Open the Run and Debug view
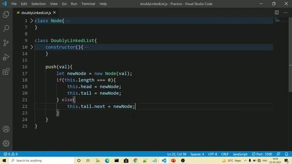 click(x=6, y=57)
